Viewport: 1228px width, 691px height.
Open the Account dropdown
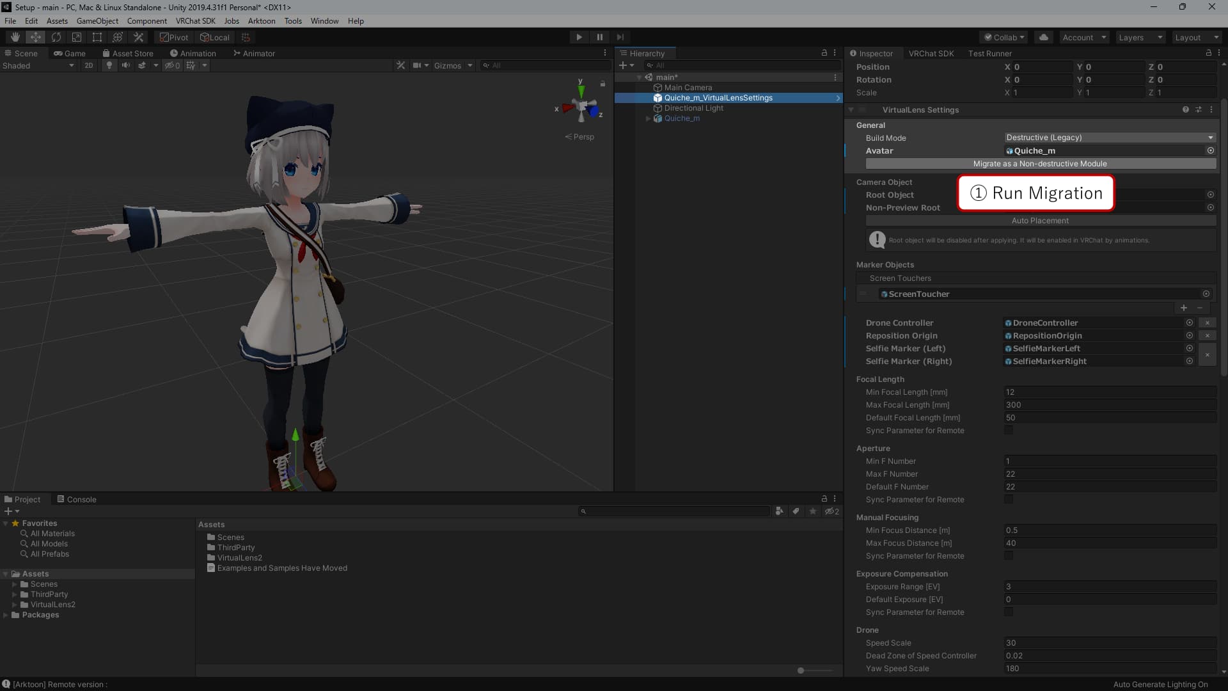(x=1084, y=37)
